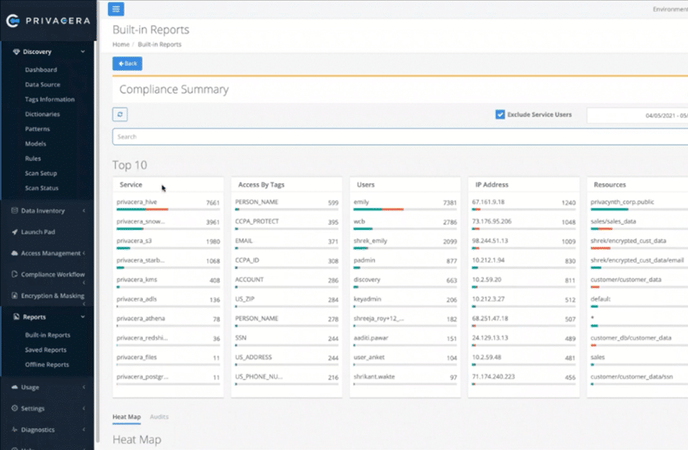This screenshot has height=450, width=688.
Task: Open Dashboard in sidebar
Action: click(x=41, y=69)
